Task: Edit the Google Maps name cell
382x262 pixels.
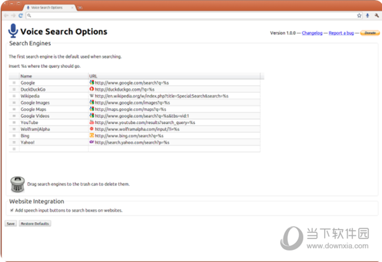Action: click(54, 109)
